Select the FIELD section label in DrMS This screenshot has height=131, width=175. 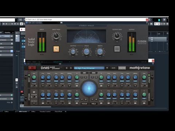94,104
